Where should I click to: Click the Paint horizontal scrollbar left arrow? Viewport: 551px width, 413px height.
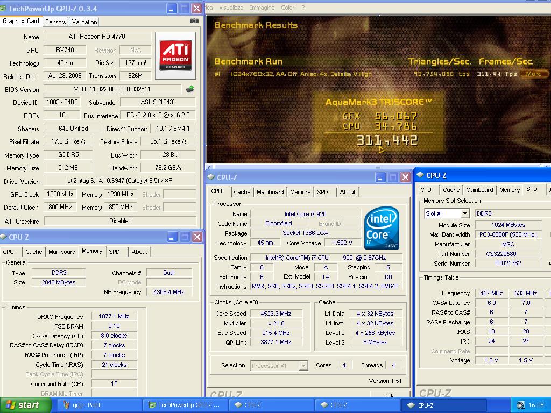pyautogui.click(x=209, y=167)
